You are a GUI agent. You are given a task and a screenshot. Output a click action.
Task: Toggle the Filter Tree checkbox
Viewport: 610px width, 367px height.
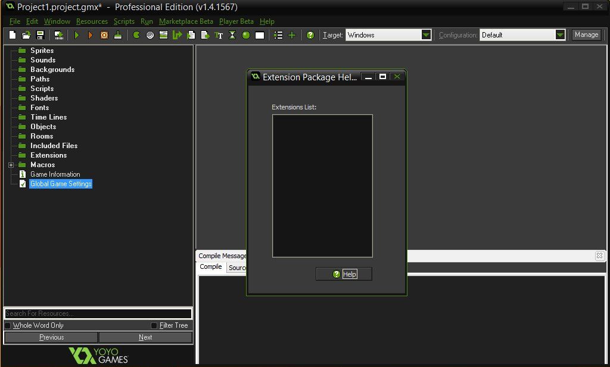point(154,325)
